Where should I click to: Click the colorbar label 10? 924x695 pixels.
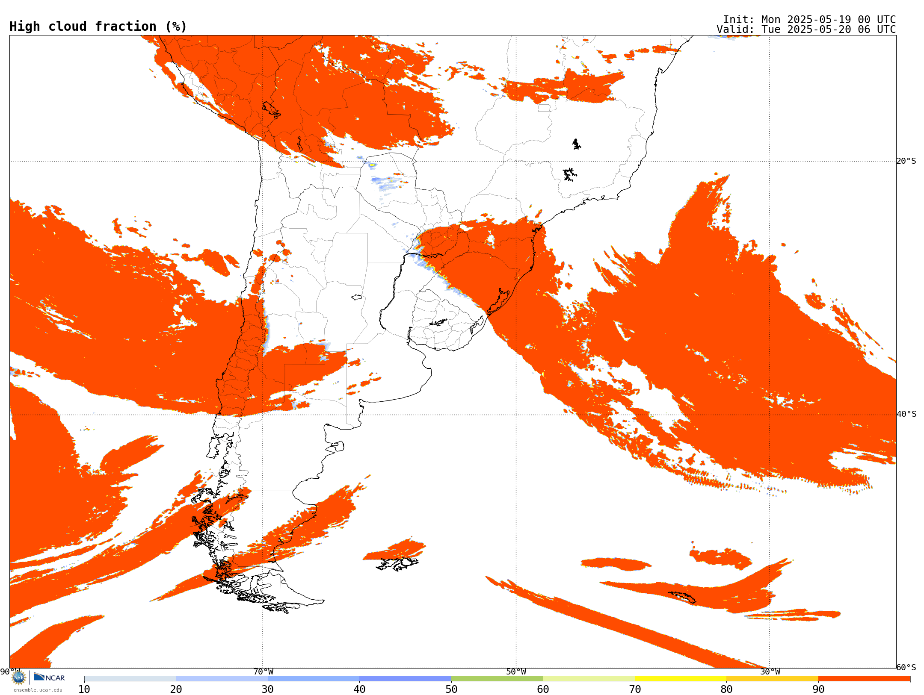click(x=84, y=689)
